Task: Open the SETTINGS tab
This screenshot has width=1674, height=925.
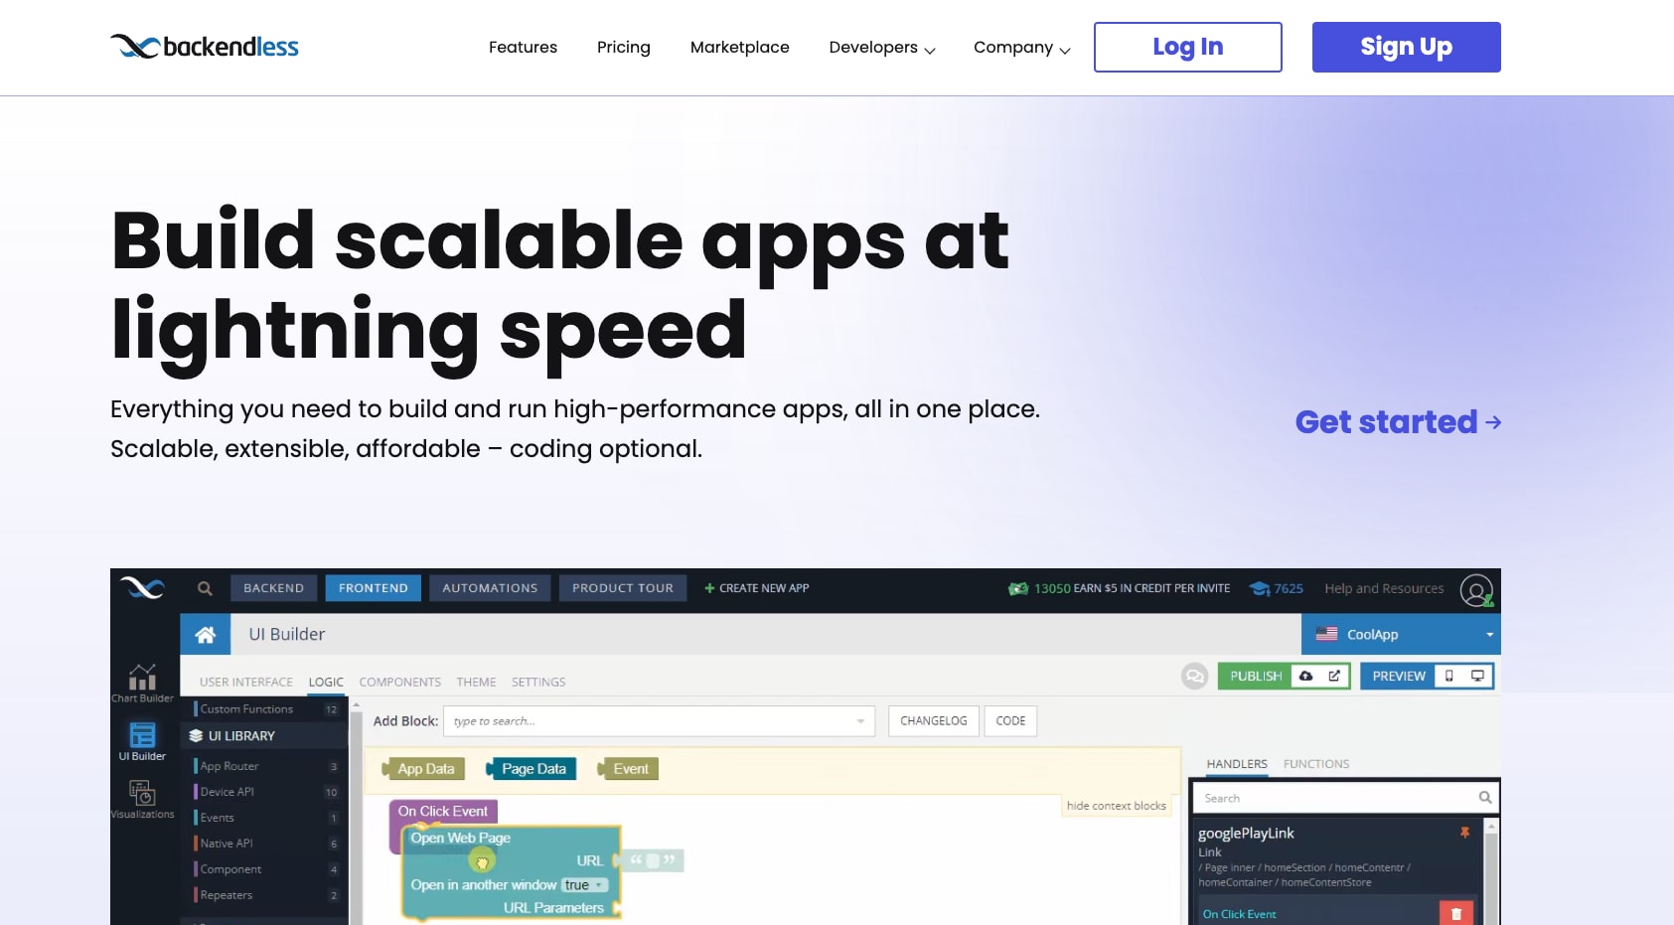Action: (538, 682)
